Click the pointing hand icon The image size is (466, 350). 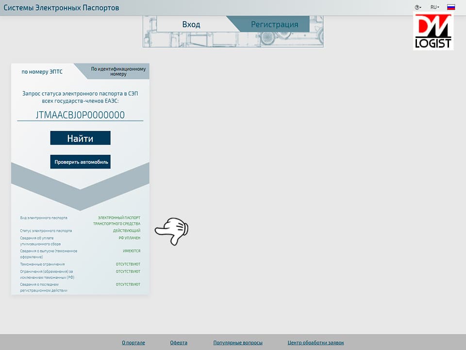tap(171, 231)
